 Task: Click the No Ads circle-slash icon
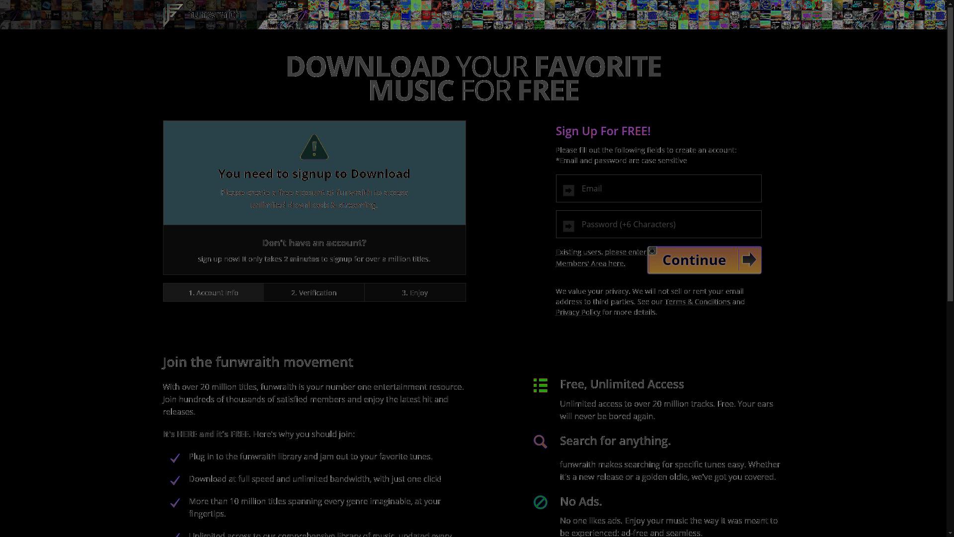[x=541, y=502]
